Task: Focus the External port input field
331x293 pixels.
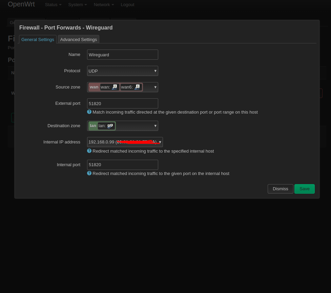Action: click(x=122, y=103)
